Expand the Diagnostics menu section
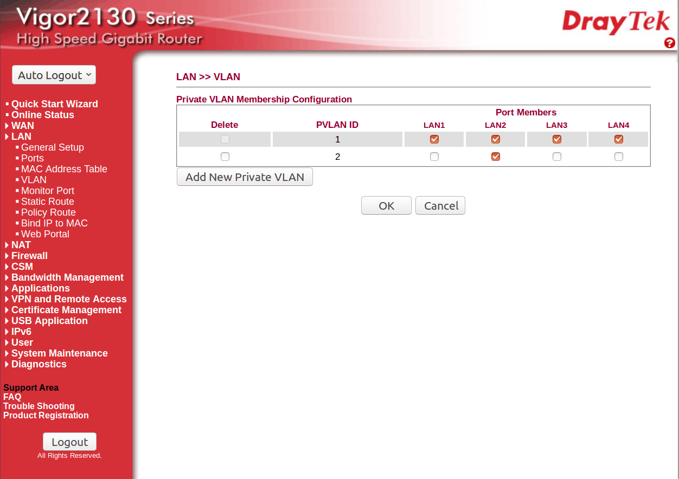The image size is (679, 479). coord(39,364)
